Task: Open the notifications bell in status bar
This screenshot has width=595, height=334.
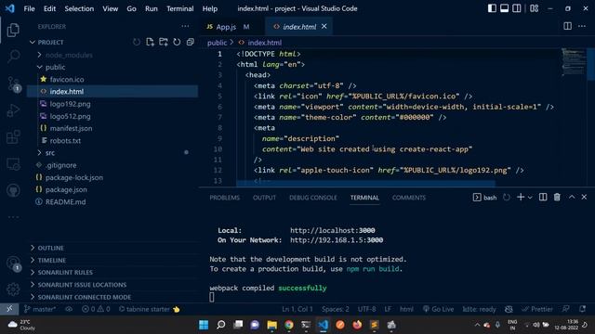Action: coord(582,309)
